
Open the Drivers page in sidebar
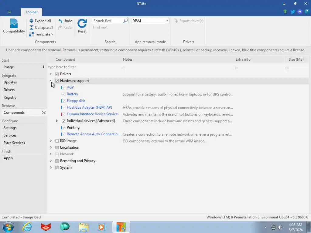coord(24,90)
